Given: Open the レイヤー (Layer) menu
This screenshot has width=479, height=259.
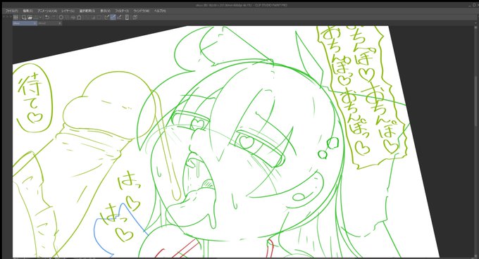Looking at the screenshot, I should (x=68, y=11).
